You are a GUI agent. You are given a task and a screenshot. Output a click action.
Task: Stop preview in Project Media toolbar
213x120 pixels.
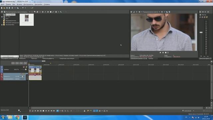51,12
